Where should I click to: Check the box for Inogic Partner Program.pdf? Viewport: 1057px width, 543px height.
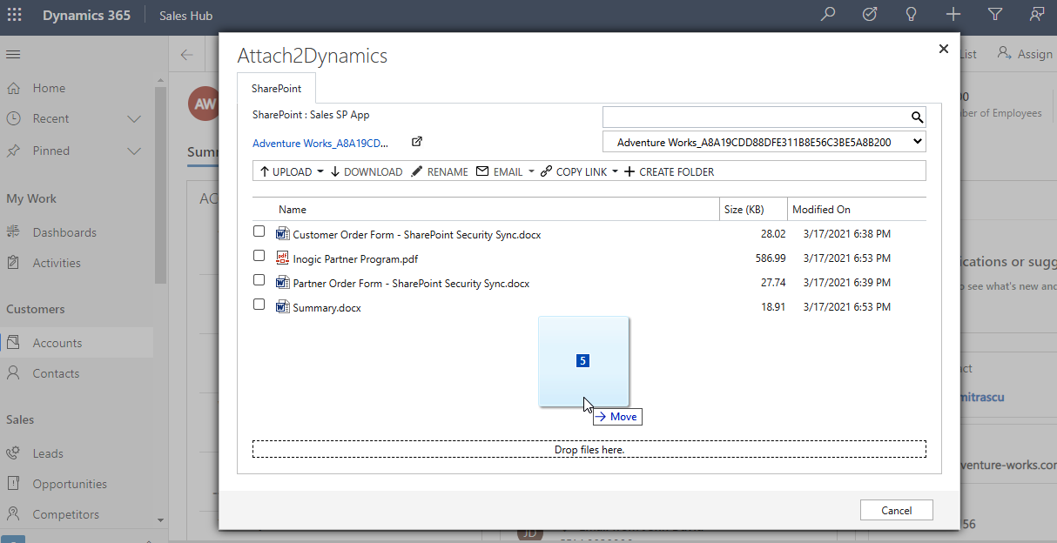[259, 256]
